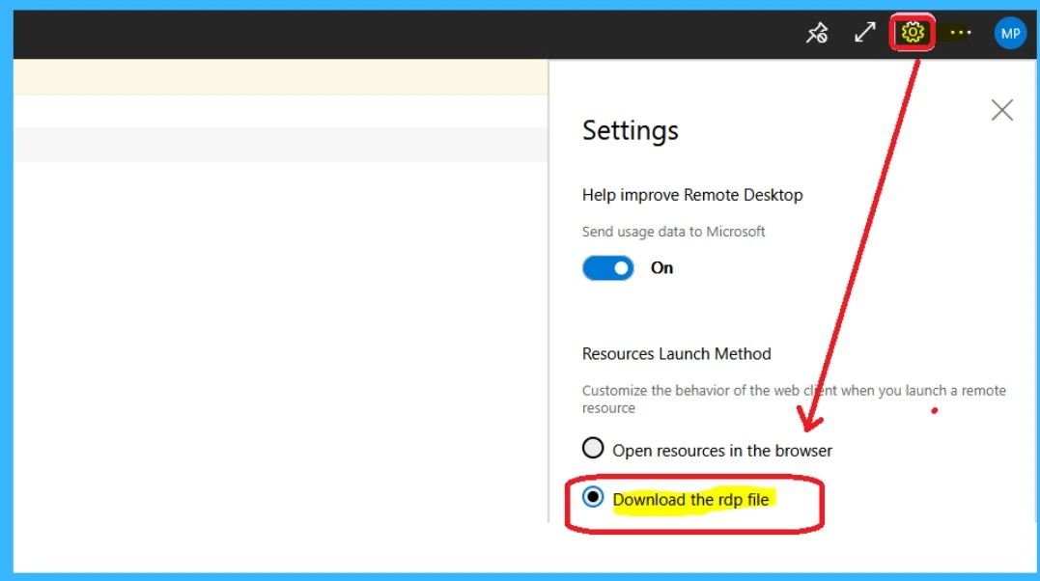Viewport: 1040px width, 581px height.
Task: Expand the more options menu with three dots
Action: tap(959, 32)
